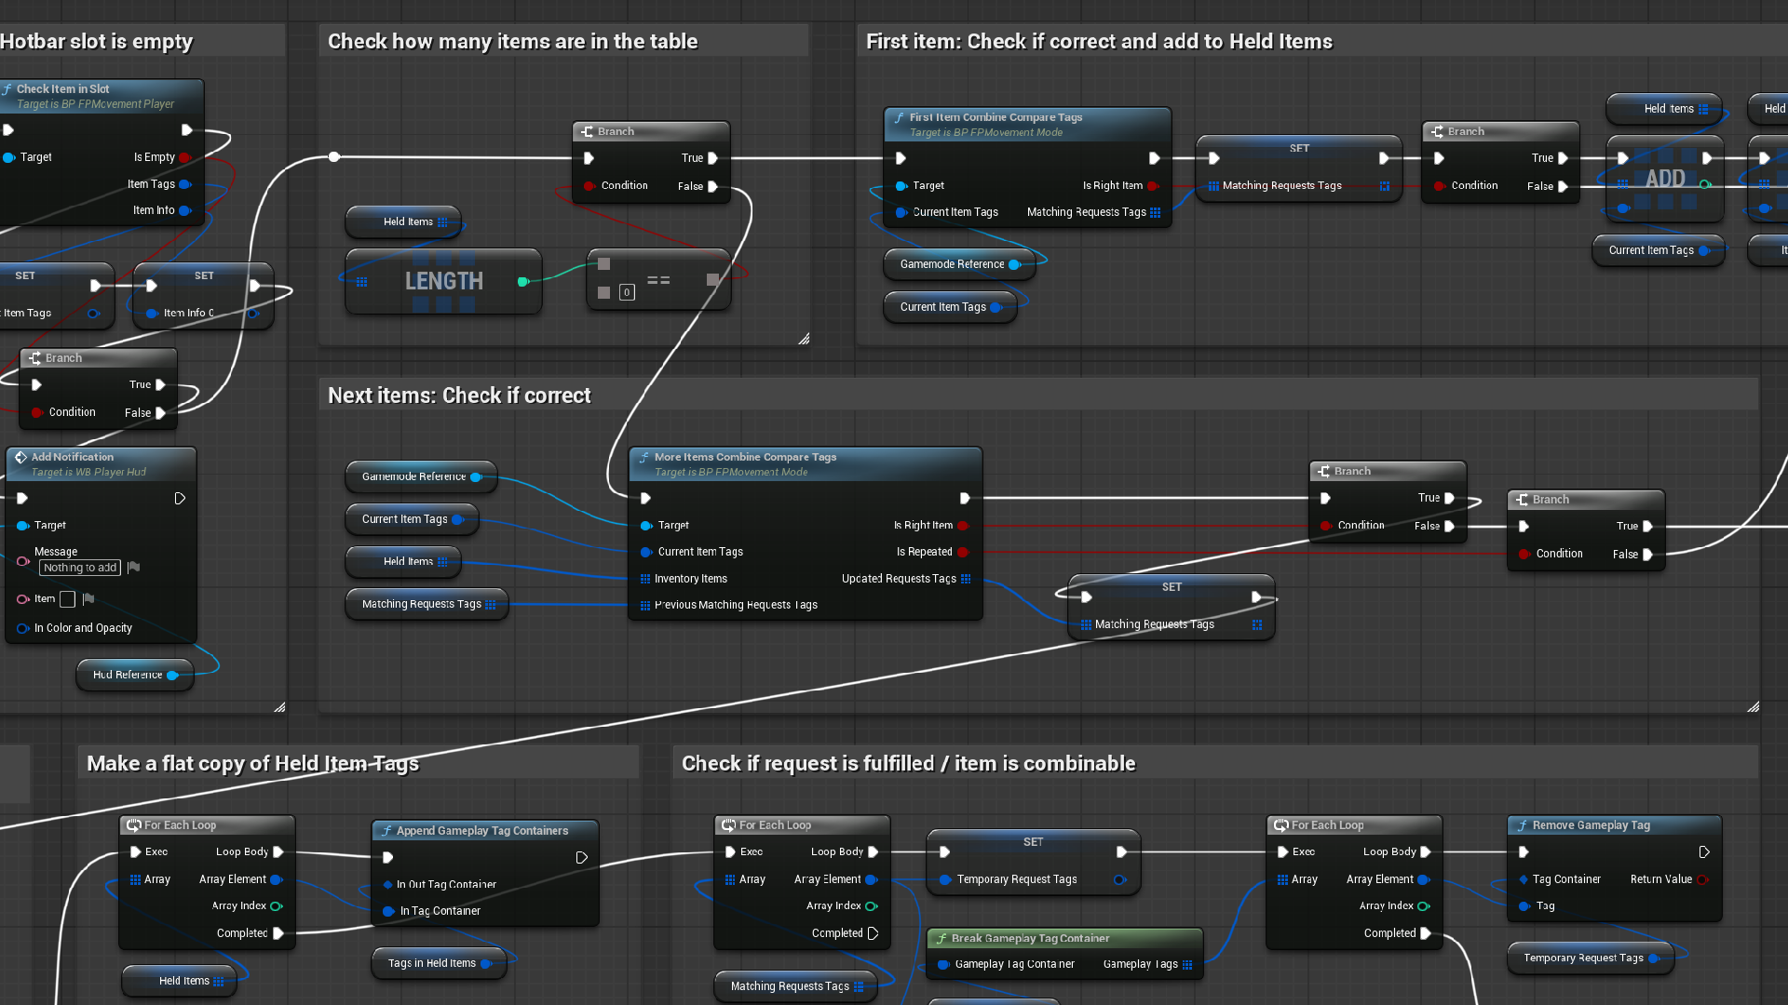This screenshot has width=1788, height=1005.
Task: Click the Branch icon beside 'Check how many items' header
Action: click(x=588, y=131)
